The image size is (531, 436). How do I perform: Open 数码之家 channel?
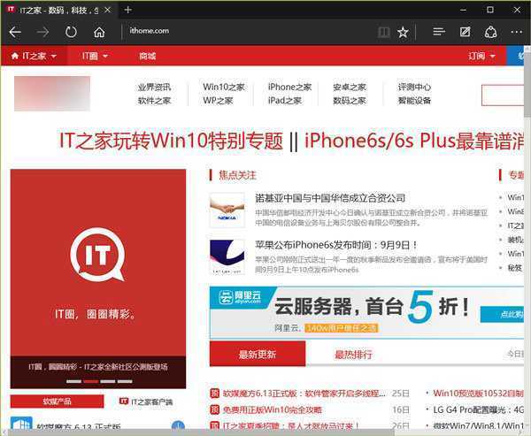350,101
